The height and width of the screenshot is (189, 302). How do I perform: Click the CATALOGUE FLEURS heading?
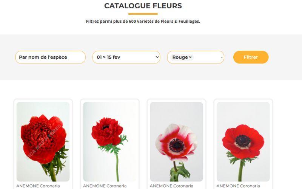click(x=143, y=6)
